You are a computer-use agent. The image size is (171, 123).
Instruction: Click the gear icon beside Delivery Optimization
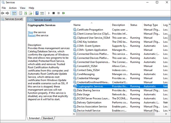[75, 102]
